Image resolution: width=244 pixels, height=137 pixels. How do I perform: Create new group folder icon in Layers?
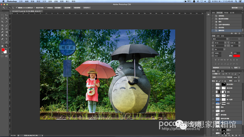(233, 135)
